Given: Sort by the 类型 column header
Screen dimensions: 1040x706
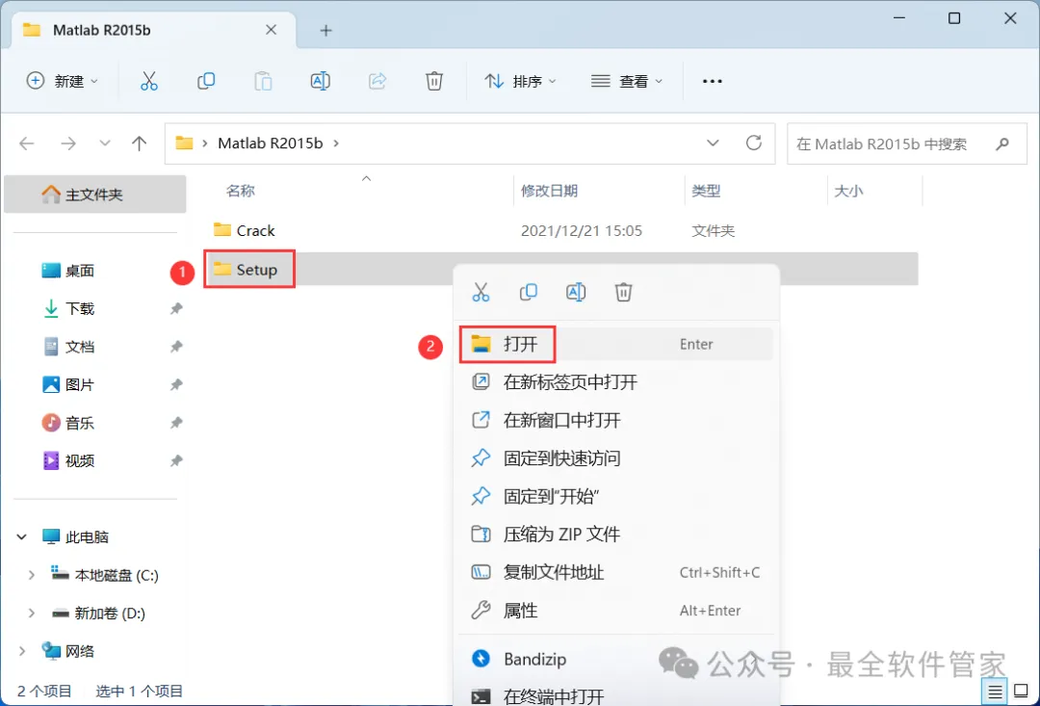Looking at the screenshot, I should pos(706,191).
